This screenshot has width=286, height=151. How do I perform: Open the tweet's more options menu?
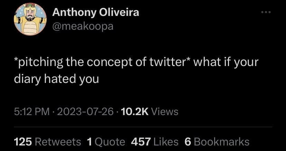pos(266,13)
